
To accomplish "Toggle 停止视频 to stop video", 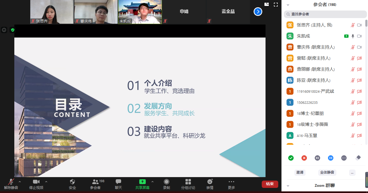I will click(37, 184).
